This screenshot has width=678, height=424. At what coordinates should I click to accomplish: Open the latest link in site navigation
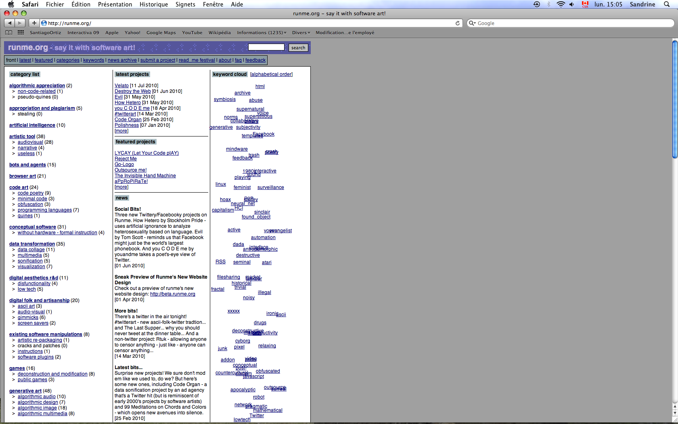coord(25,60)
